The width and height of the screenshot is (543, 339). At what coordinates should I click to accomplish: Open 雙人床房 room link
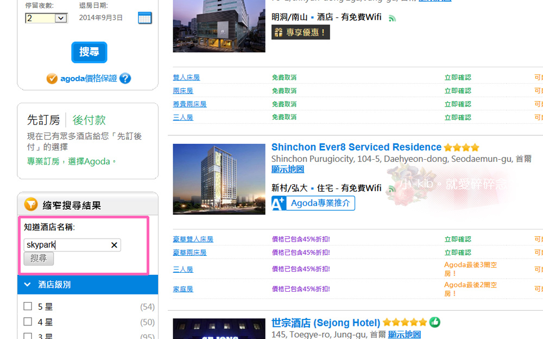click(x=186, y=77)
